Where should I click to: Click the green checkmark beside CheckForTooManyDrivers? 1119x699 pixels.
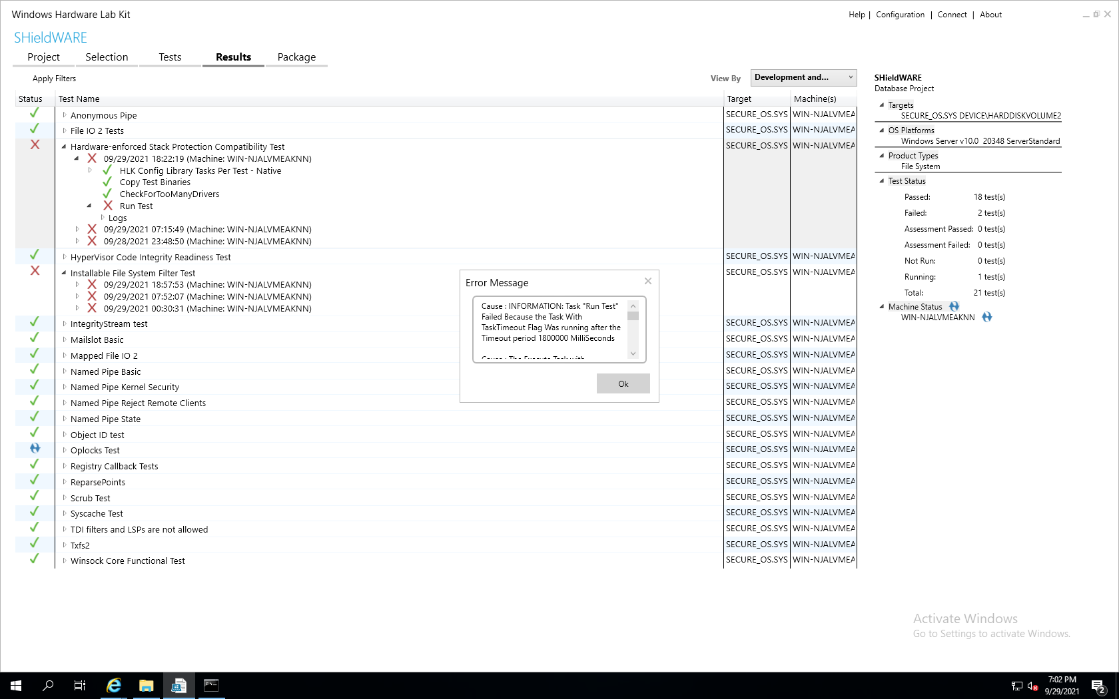coord(107,194)
